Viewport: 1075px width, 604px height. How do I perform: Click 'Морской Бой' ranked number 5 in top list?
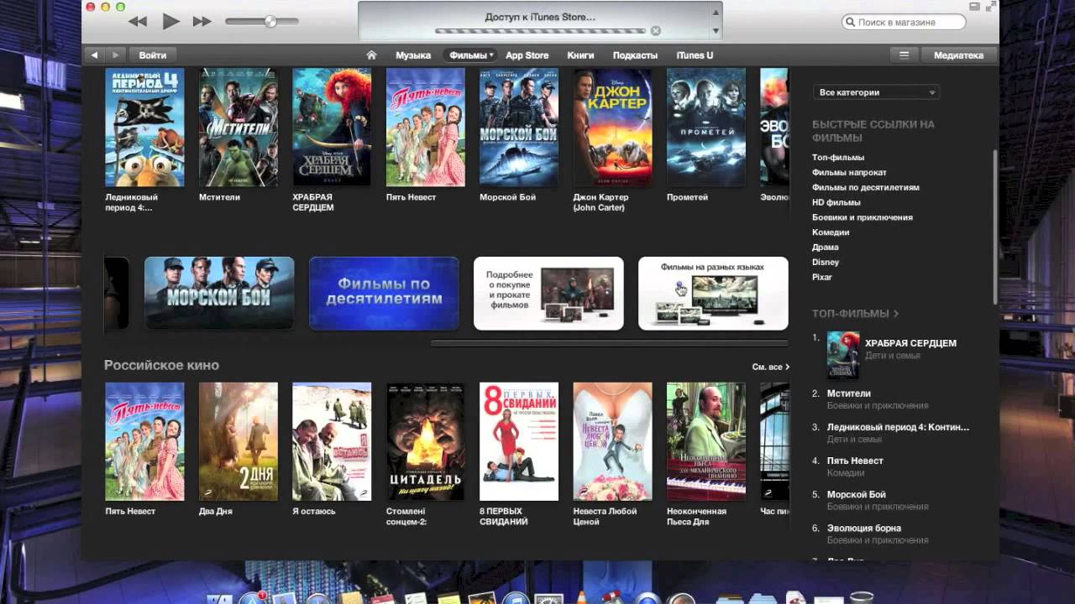(x=856, y=494)
